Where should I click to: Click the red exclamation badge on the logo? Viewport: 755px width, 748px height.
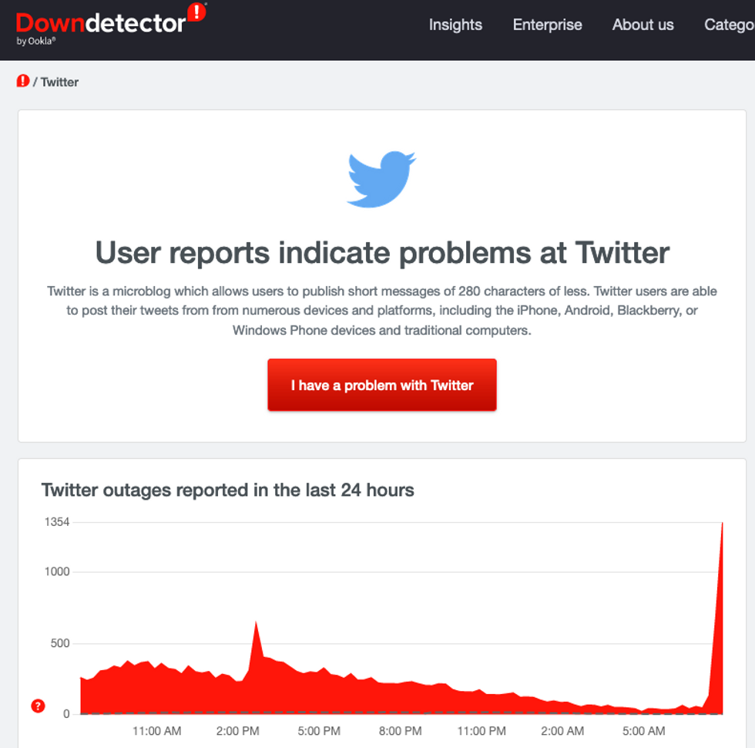click(x=196, y=12)
